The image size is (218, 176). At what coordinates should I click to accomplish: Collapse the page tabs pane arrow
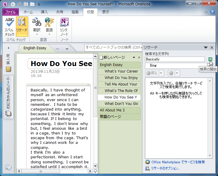pos(139,57)
